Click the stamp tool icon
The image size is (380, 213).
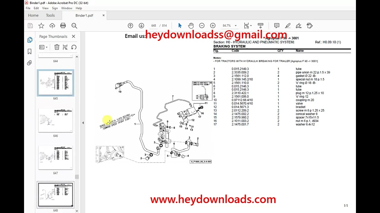tap(310, 26)
